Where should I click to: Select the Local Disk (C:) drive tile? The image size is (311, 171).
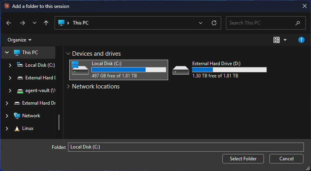[119, 70]
